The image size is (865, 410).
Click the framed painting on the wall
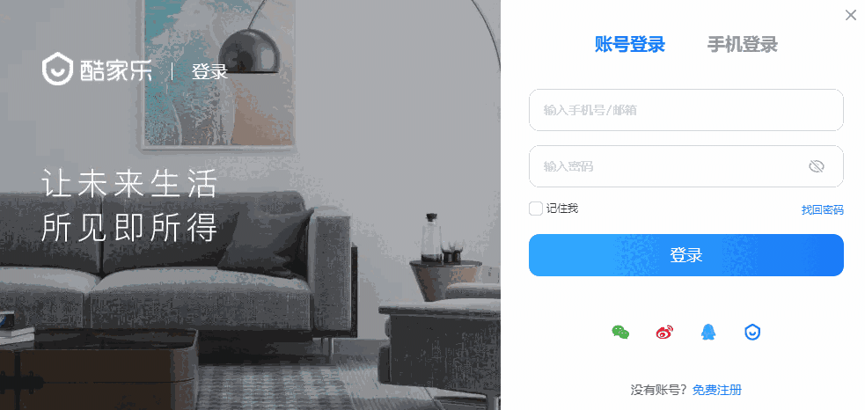tap(218, 75)
